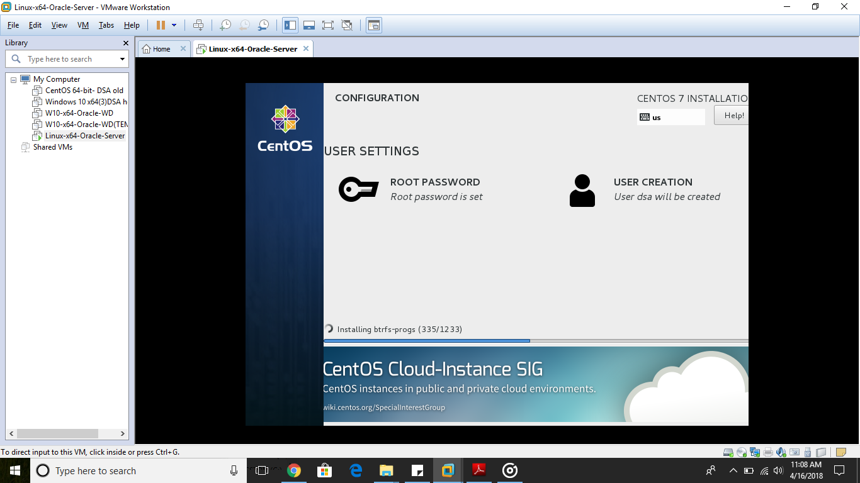Image resolution: width=860 pixels, height=483 pixels.
Task: Select Linux-x64-Oracle-Server in the library tree
Action: (x=79, y=136)
